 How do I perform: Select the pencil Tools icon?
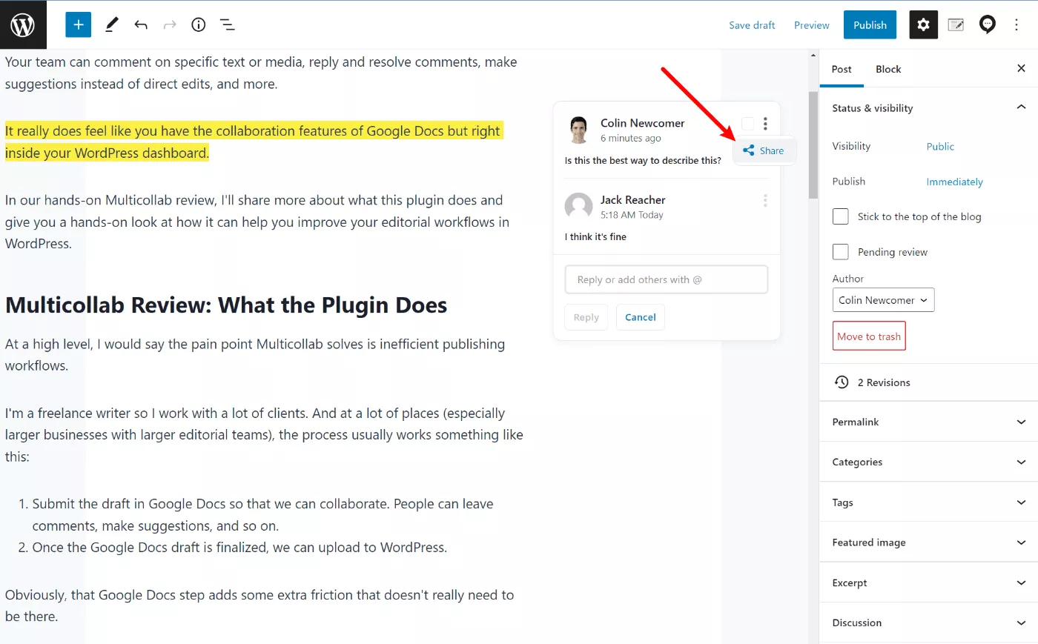111,25
